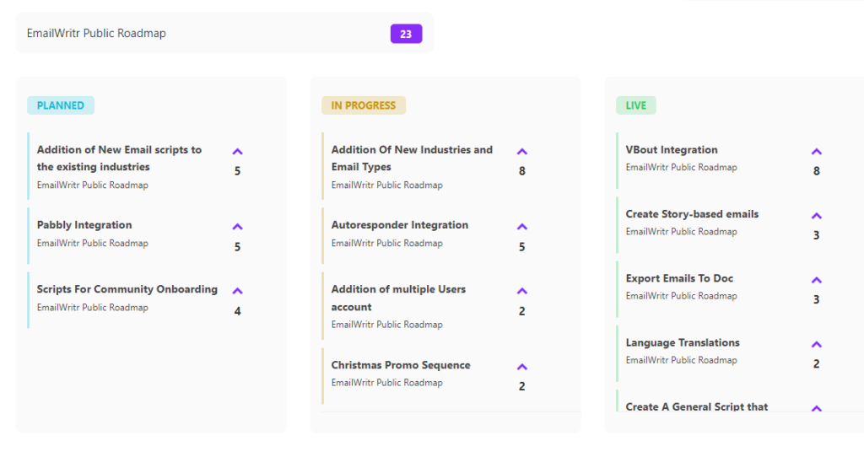Viewport: 864px width, 457px height.
Task: Upvote Create Story-based emails
Action: 817,216
